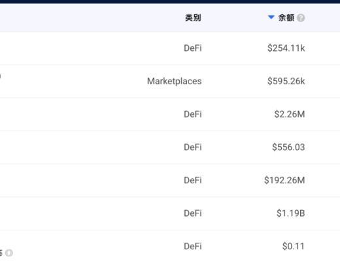Click DeFi in the $192.26M row
Viewport: 340px width, 261px height.
pos(193,180)
